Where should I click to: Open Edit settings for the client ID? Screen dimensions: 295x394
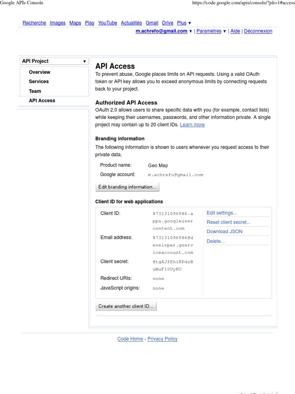point(222,213)
